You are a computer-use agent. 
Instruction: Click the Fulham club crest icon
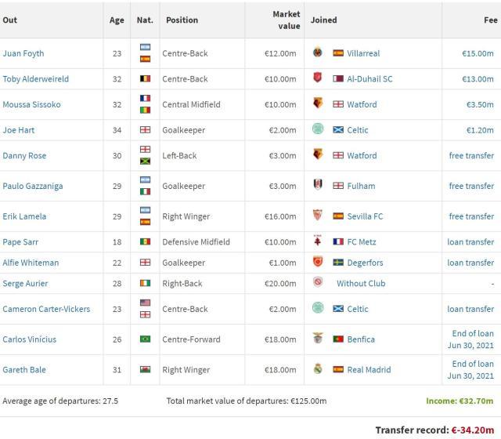click(x=318, y=186)
